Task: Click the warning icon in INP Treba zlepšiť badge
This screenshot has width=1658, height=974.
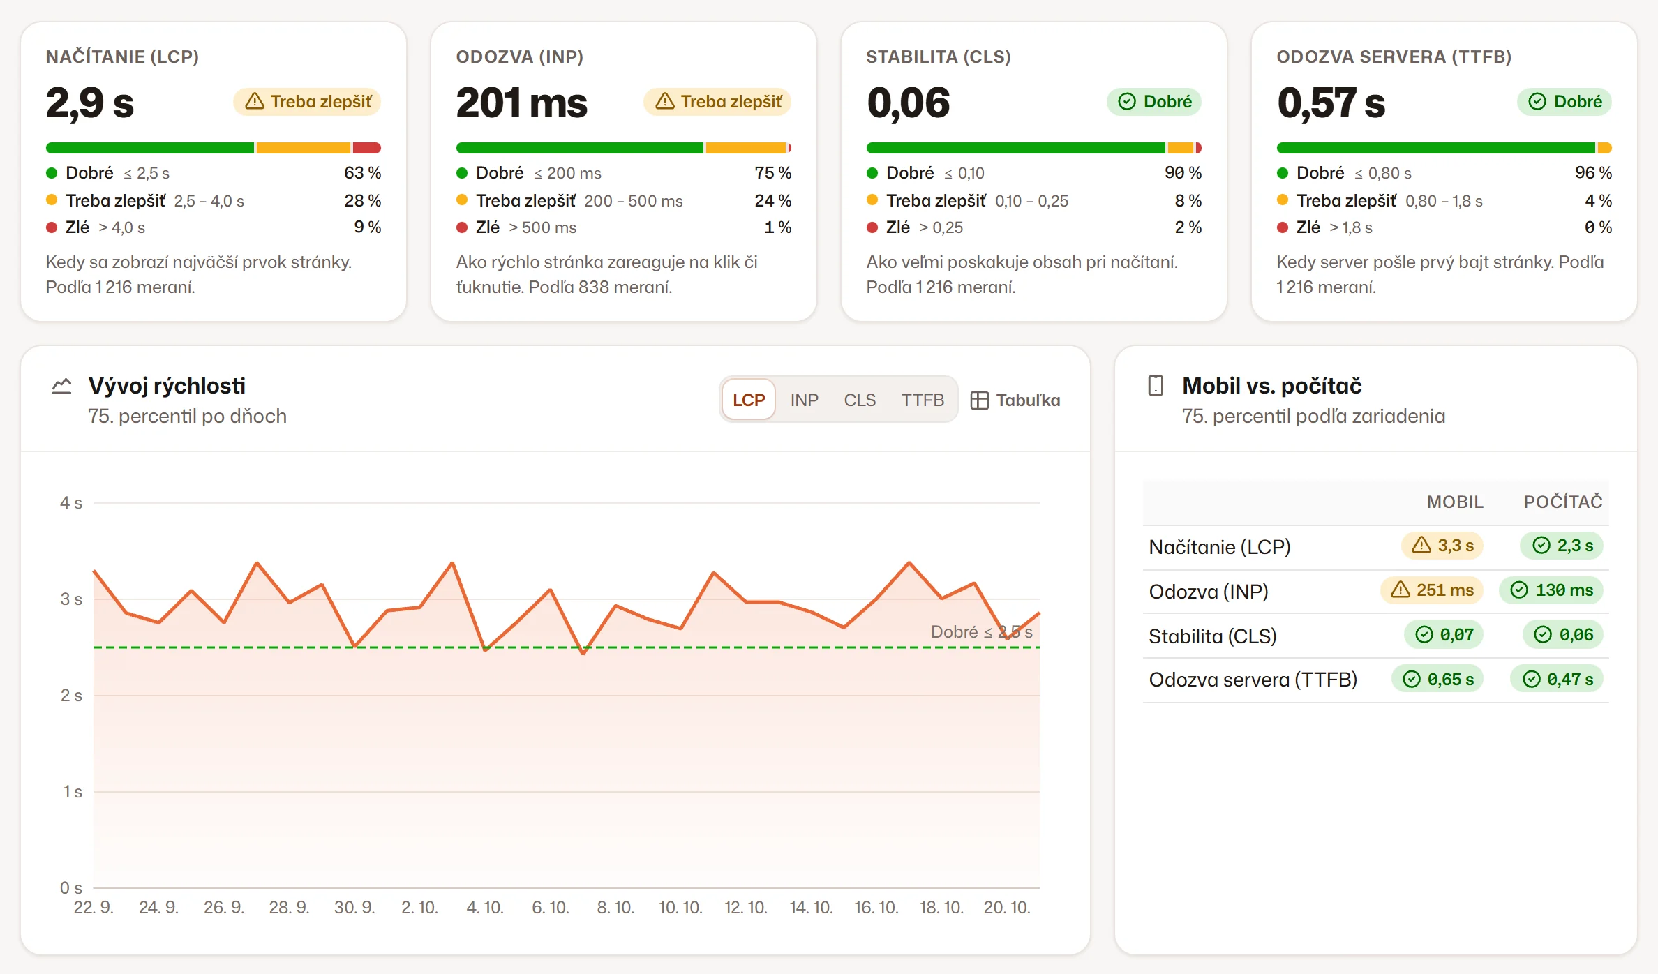Action: 665,102
